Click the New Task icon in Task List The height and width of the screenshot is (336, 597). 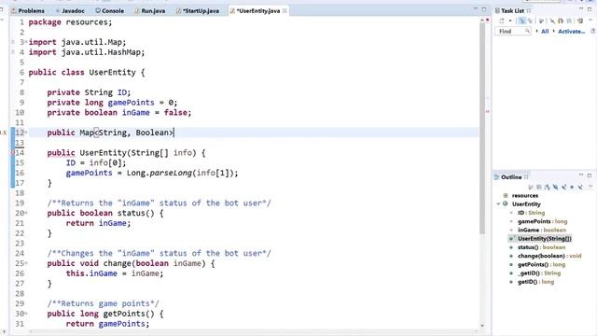(x=502, y=21)
